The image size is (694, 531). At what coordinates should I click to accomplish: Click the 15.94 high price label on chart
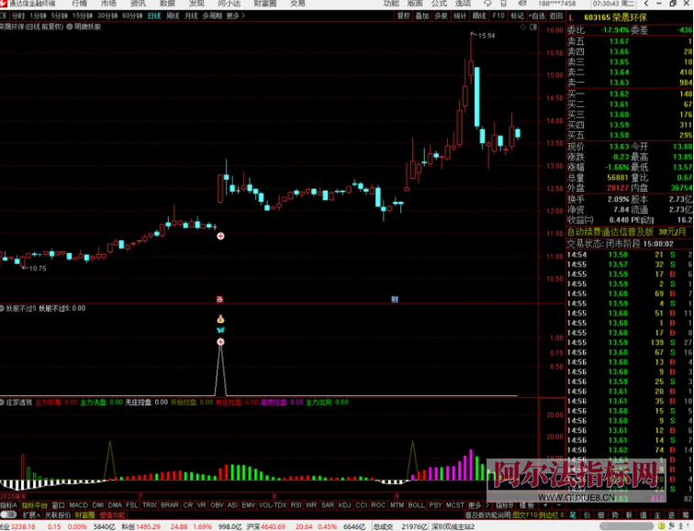(x=486, y=35)
